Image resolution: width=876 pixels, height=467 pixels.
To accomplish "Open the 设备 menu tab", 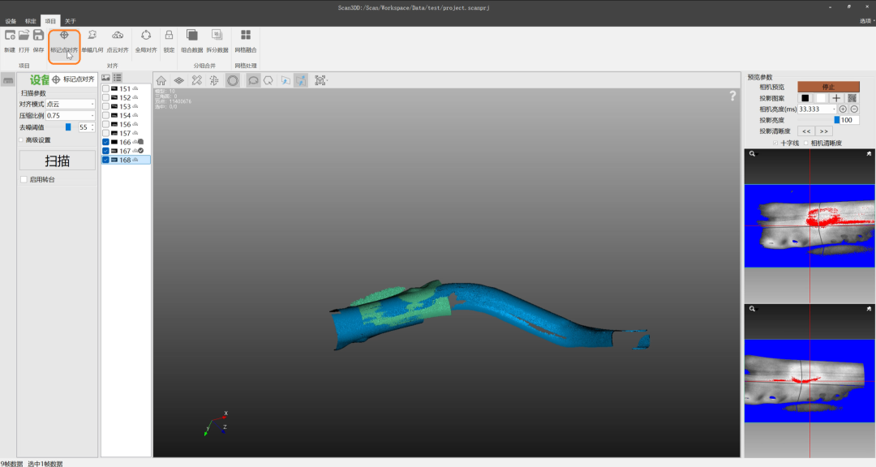I will (x=11, y=21).
